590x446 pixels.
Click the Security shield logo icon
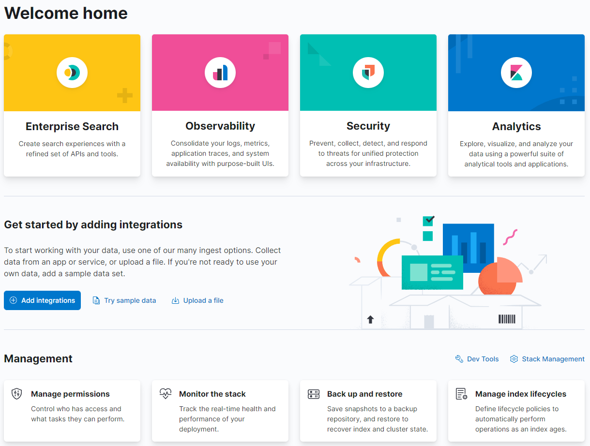[368, 73]
